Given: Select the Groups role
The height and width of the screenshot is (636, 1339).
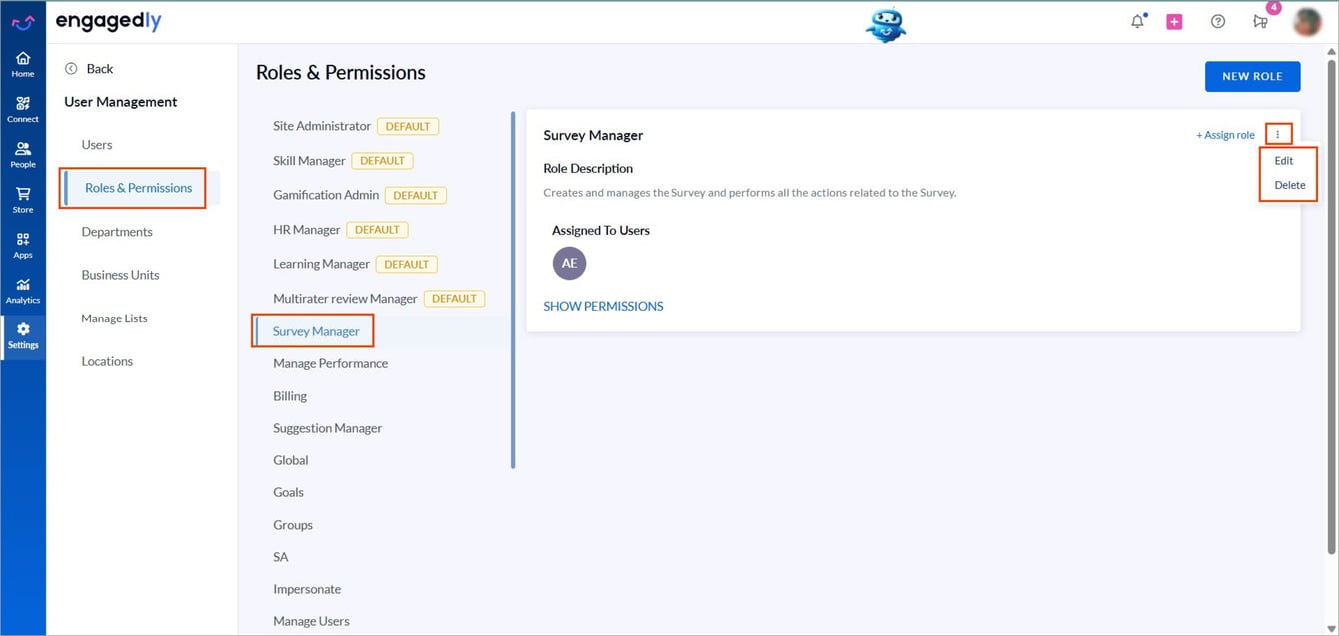Looking at the screenshot, I should 293,525.
